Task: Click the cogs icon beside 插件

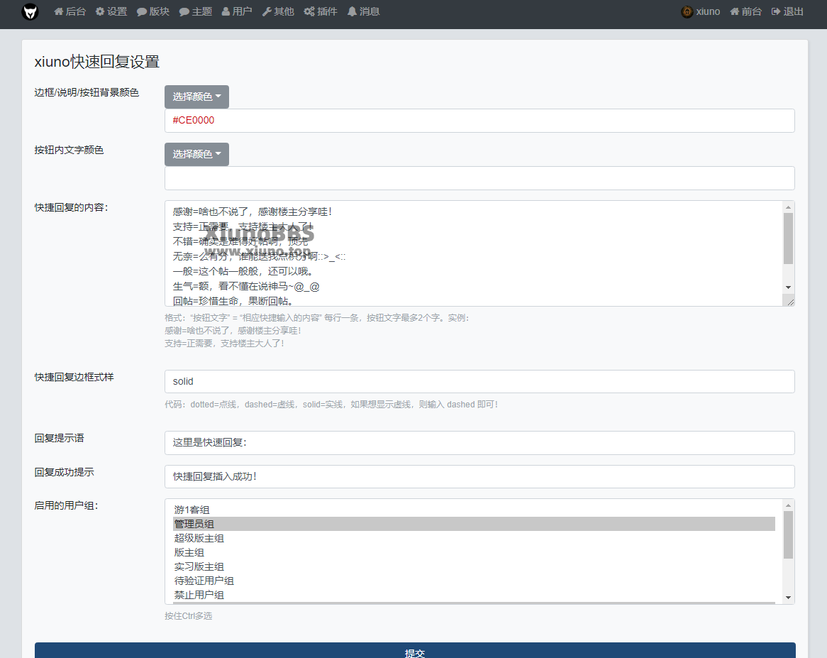Action: tap(309, 11)
